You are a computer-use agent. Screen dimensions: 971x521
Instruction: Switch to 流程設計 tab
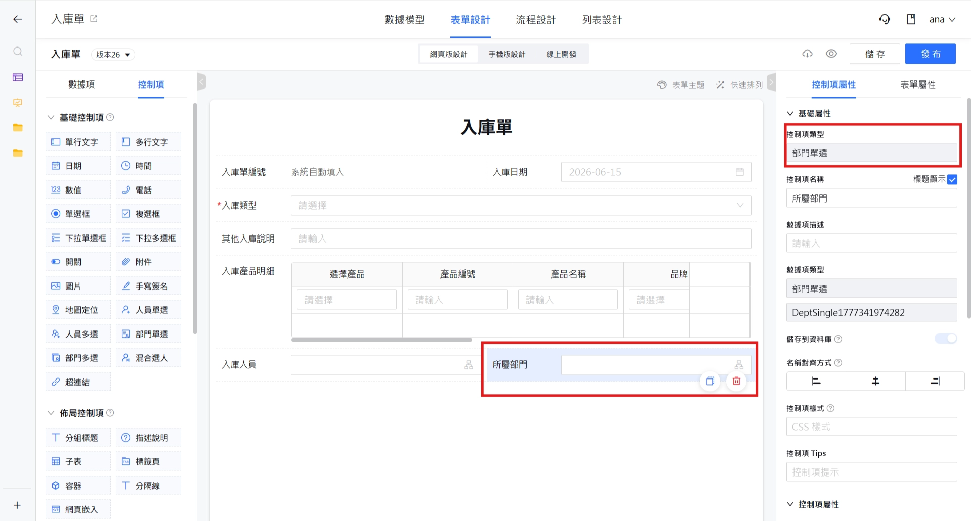[x=536, y=20]
